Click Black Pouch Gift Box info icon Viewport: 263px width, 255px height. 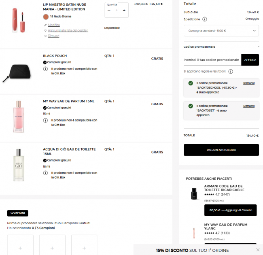click(x=45, y=69)
